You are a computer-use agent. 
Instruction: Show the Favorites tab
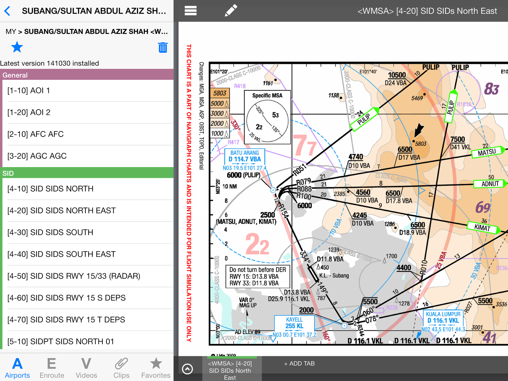click(156, 368)
